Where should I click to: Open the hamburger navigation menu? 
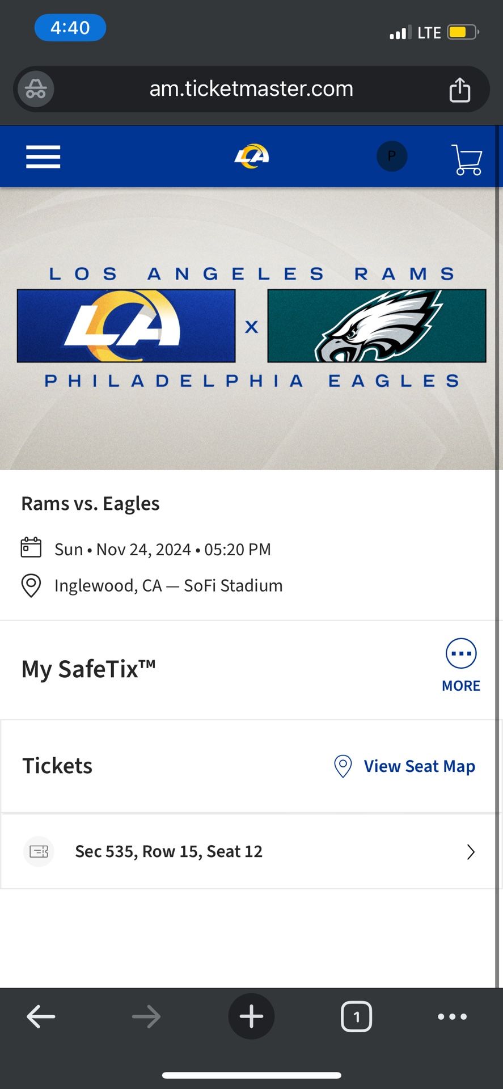(43, 157)
